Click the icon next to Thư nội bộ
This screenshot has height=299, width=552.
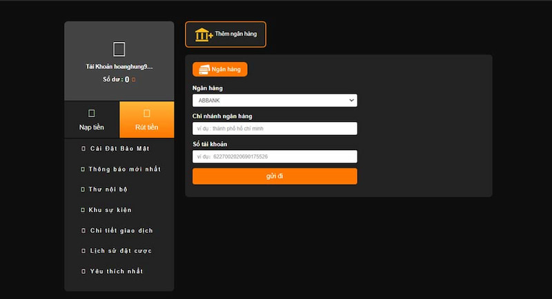[83, 189]
